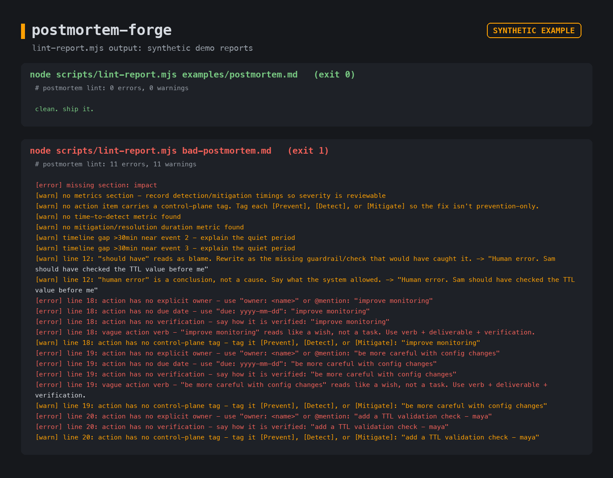Click '# postmortem lint: 11 errors, 11 warnings'
This screenshot has height=478, width=613.
tap(116, 164)
